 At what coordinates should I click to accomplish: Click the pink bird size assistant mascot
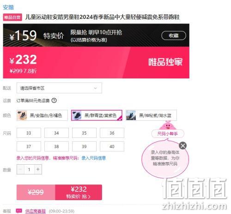click(x=168, y=125)
